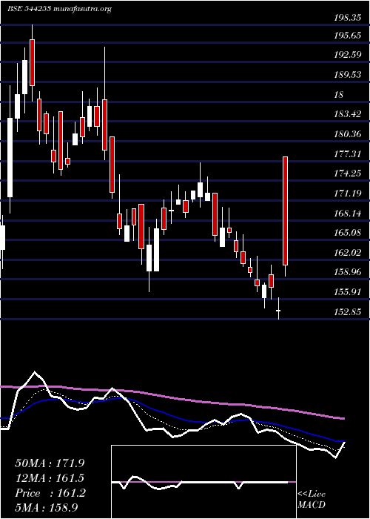The height and width of the screenshot is (519, 370).
Task: Click the Price : 161.2 readout
Action: coord(50,493)
